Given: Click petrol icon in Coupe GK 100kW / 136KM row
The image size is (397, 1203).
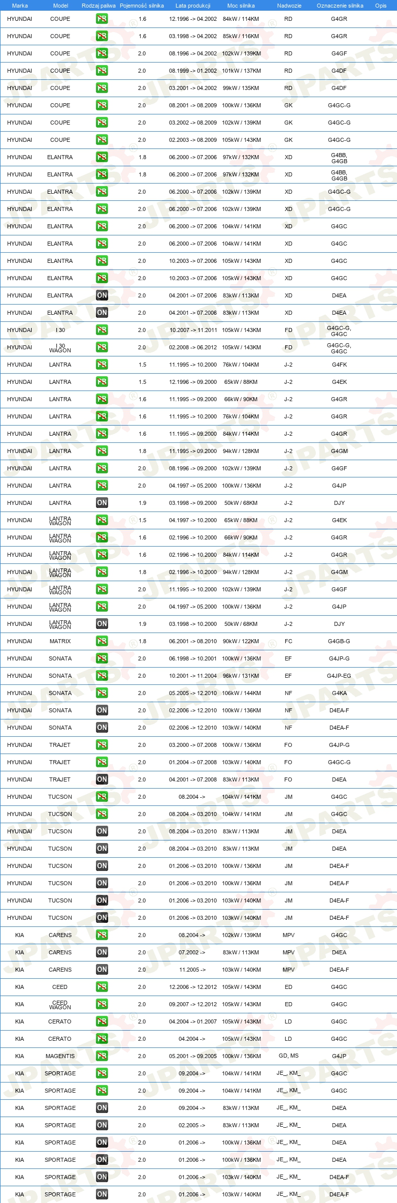Looking at the screenshot, I should (x=102, y=105).
